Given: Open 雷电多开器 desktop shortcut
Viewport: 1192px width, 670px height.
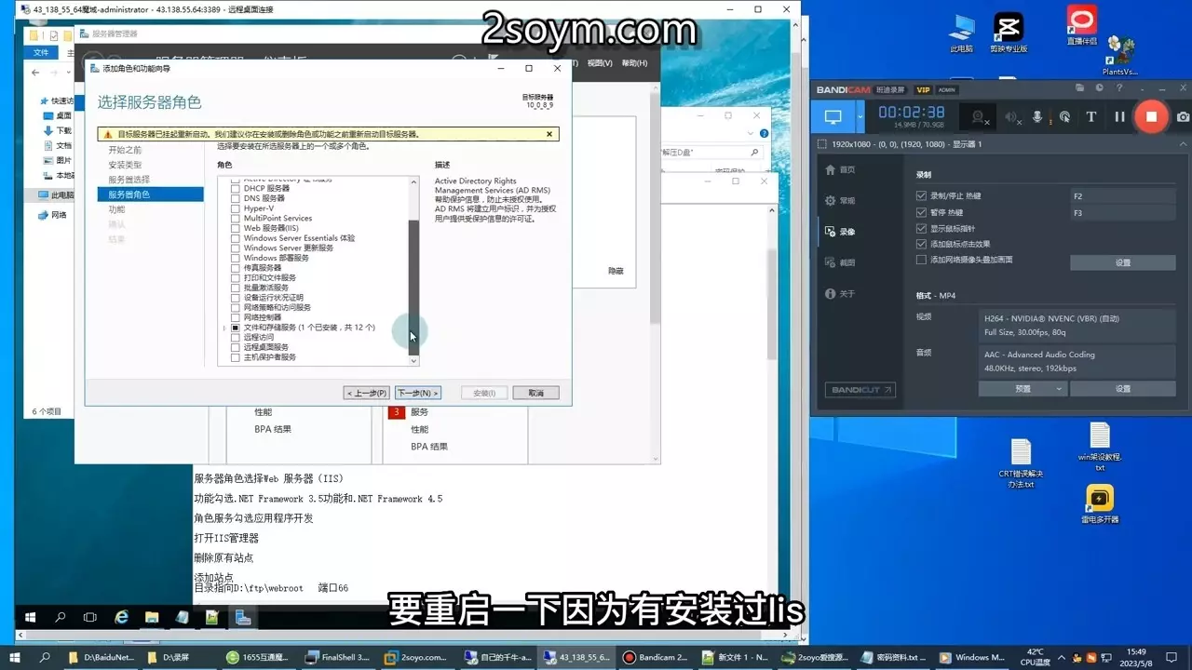Looking at the screenshot, I should (x=1100, y=505).
